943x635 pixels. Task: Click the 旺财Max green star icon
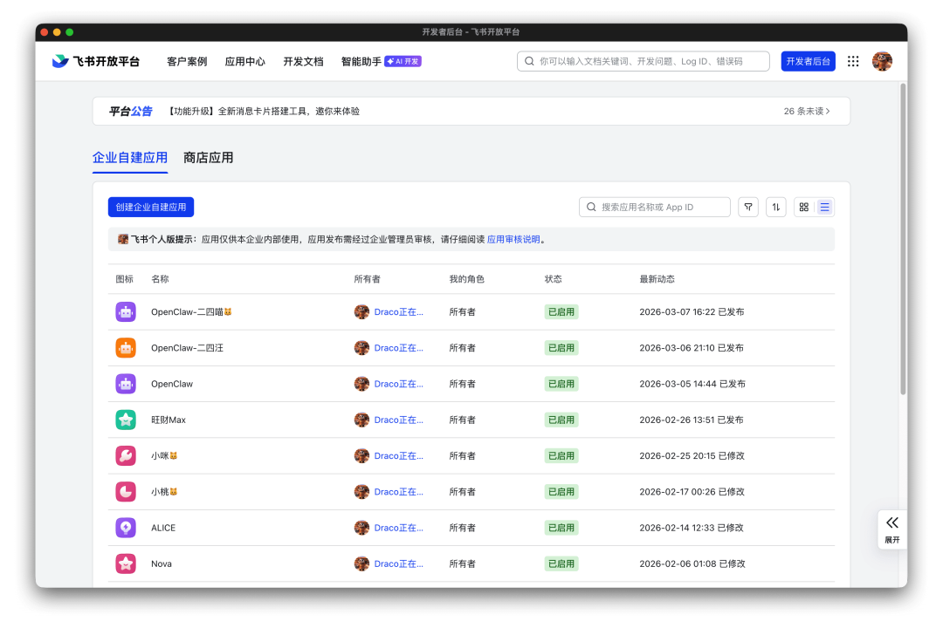126,420
